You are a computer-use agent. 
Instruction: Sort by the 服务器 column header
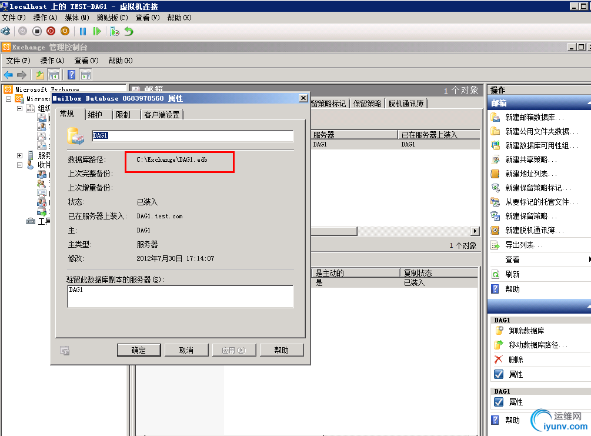point(354,135)
